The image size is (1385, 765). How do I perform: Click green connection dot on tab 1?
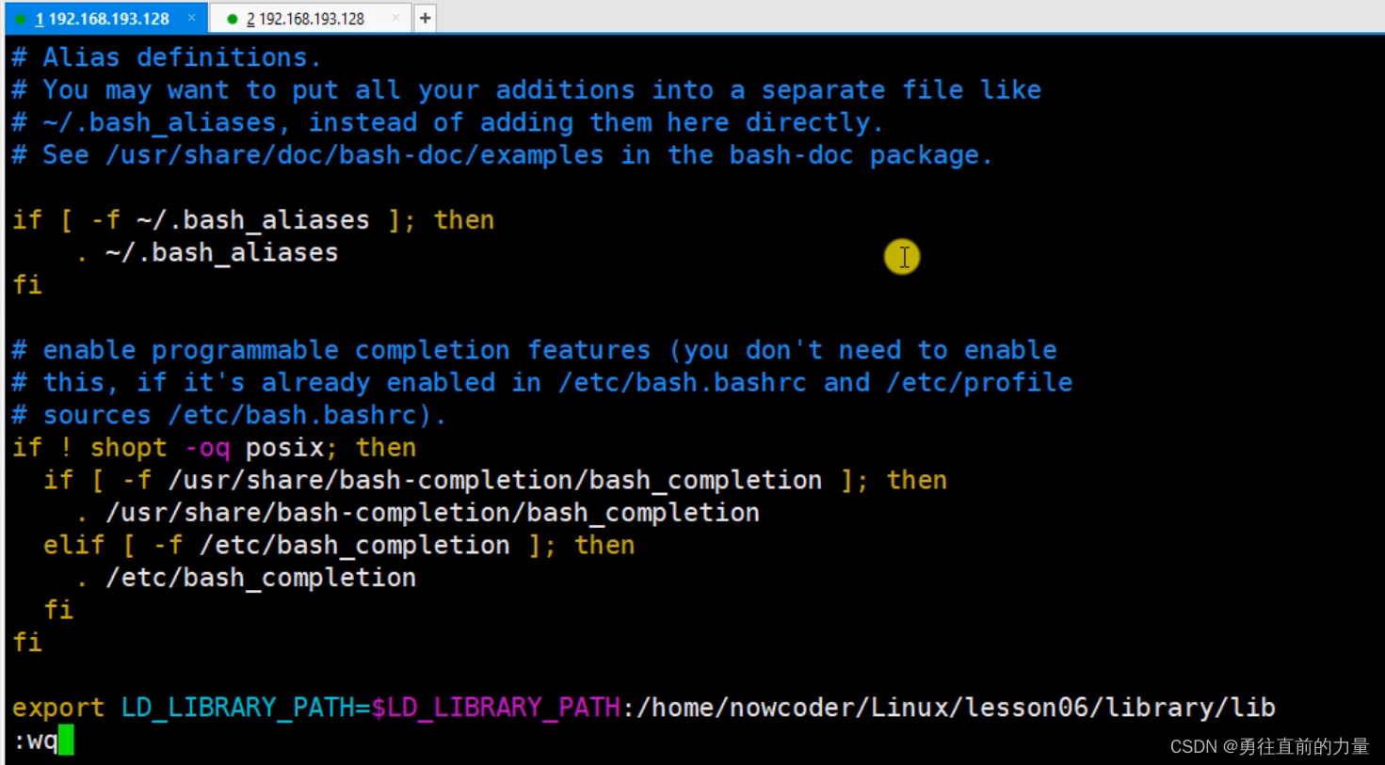(21, 19)
